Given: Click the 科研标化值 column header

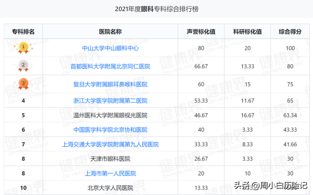Looking at the screenshot, I should (247, 32).
